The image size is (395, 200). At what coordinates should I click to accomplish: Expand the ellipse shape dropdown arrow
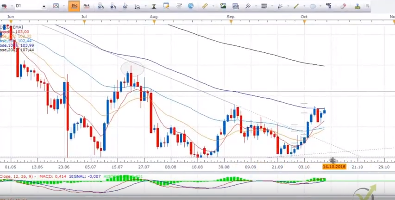320,6
